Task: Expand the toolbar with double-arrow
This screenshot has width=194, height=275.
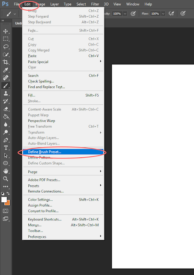Action: 3,21
